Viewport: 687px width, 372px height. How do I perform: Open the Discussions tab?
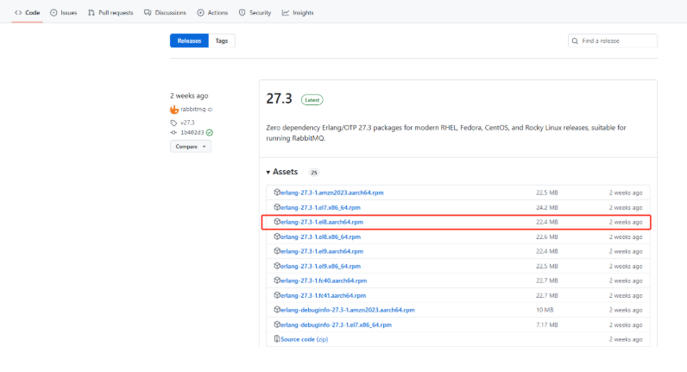(165, 13)
